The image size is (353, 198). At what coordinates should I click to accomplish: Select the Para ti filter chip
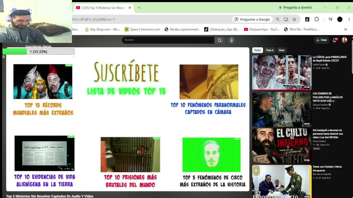270,50
